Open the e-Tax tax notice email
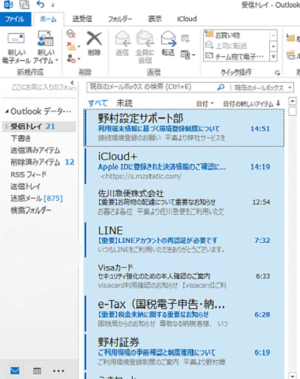 [184, 314]
